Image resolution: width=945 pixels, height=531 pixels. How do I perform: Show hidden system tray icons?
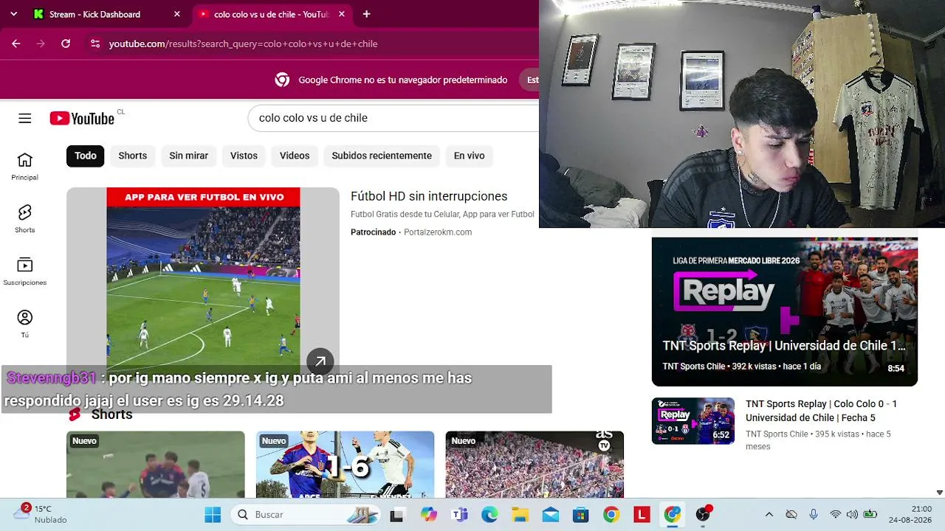pyautogui.click(x=769, y=515)
